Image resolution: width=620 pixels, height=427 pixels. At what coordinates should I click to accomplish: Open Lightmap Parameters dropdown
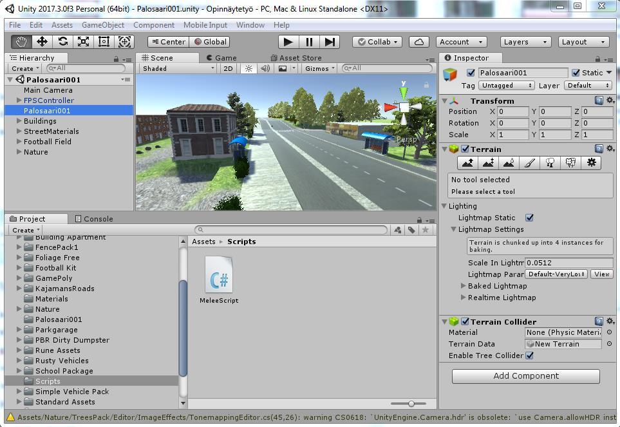(x=556, y=274)
